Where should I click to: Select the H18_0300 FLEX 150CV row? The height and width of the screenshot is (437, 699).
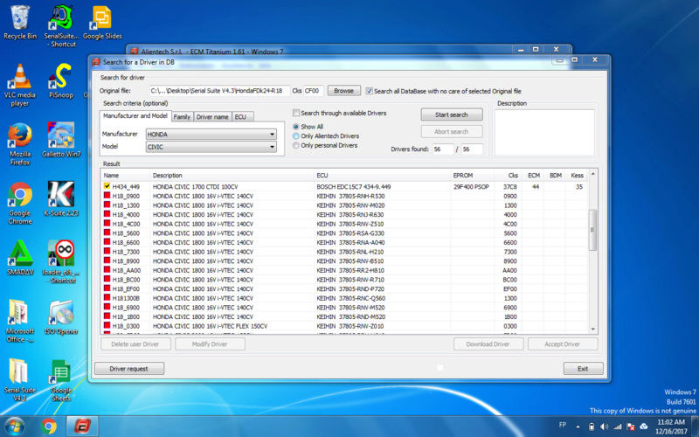344,326
